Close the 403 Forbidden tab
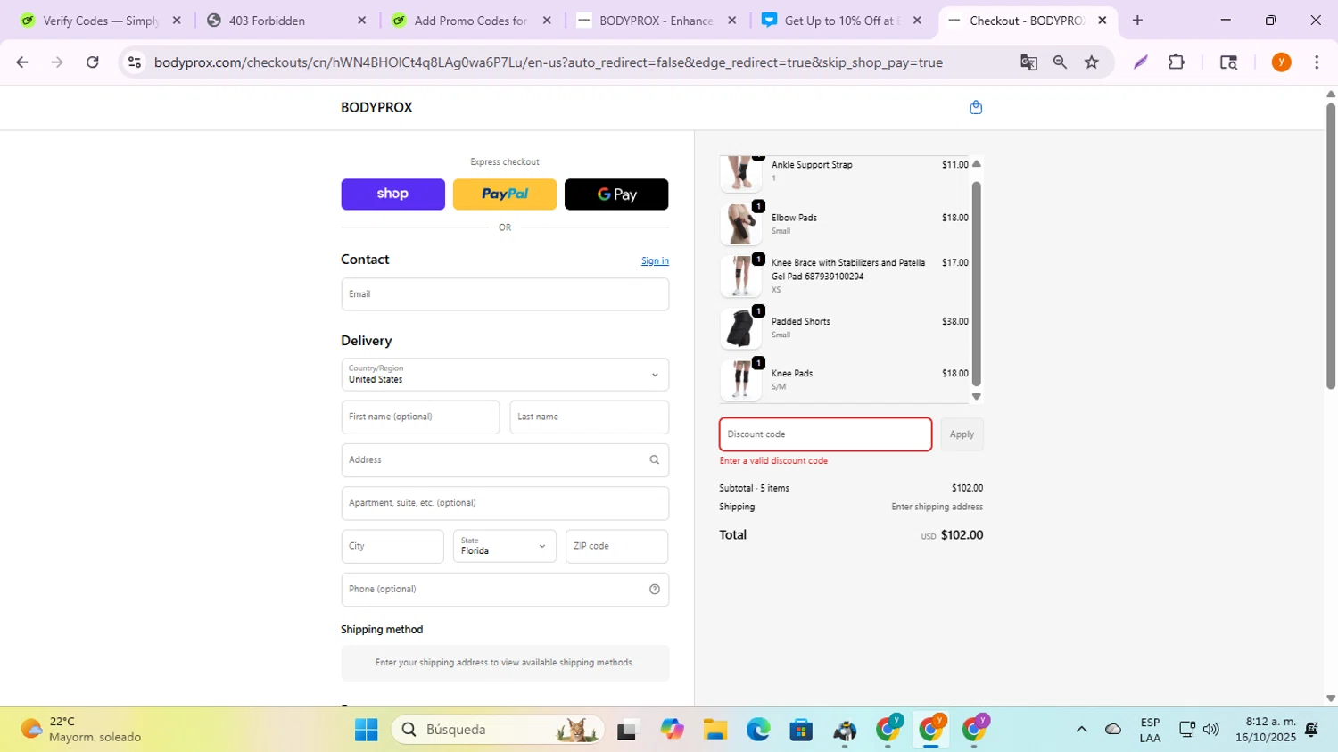1338x752 pixels. coord(361,21)
